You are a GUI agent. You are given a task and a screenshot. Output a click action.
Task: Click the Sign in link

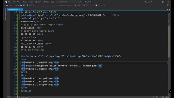click(147, 2)
